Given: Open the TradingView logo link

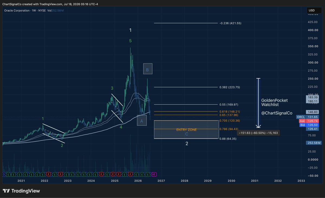Looking at the screenshot, I should [x=21, y=191].
